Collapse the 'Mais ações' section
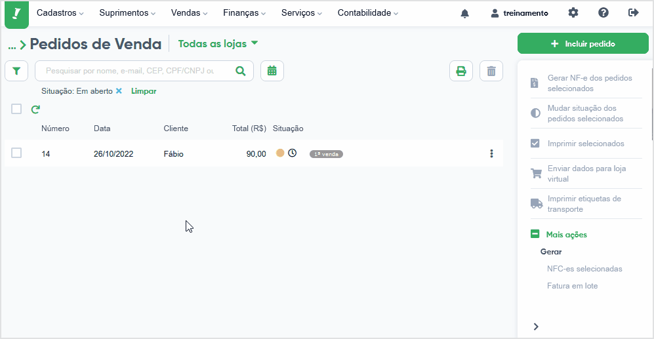 [535, 234]
